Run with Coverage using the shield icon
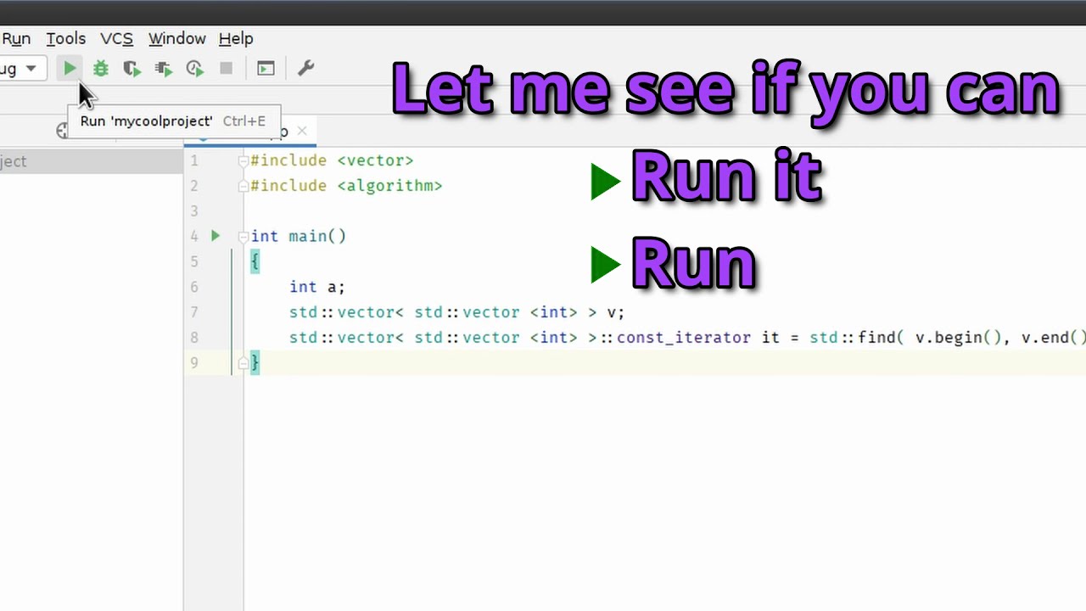This screenshot has width=1086, height=611. tap(132, 69)
